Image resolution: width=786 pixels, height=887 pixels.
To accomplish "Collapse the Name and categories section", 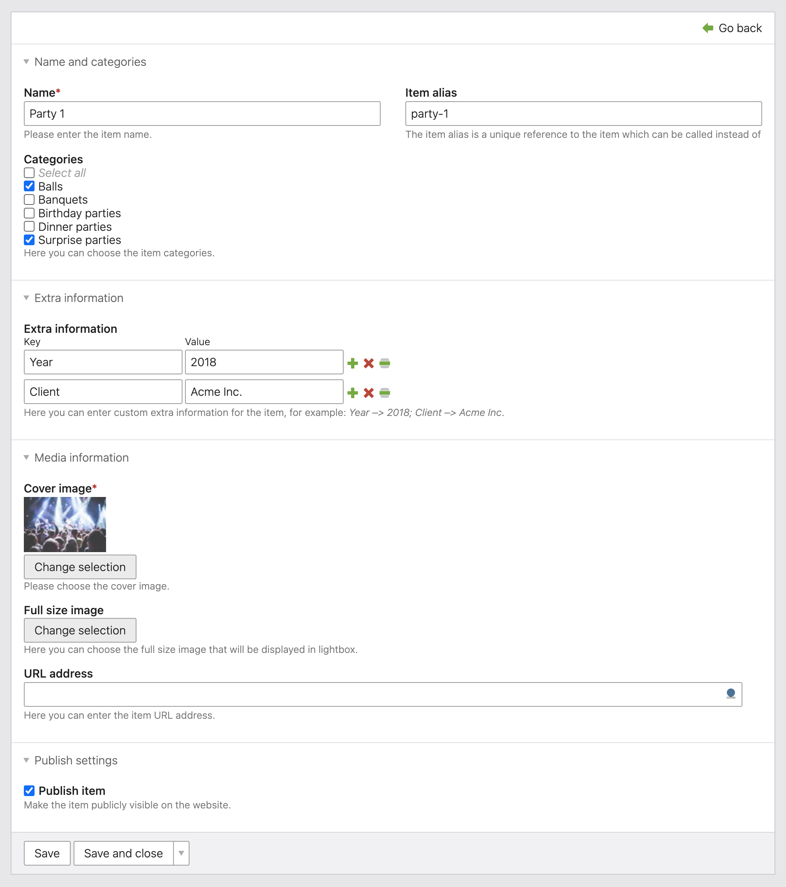I will (x=26, y=62).
